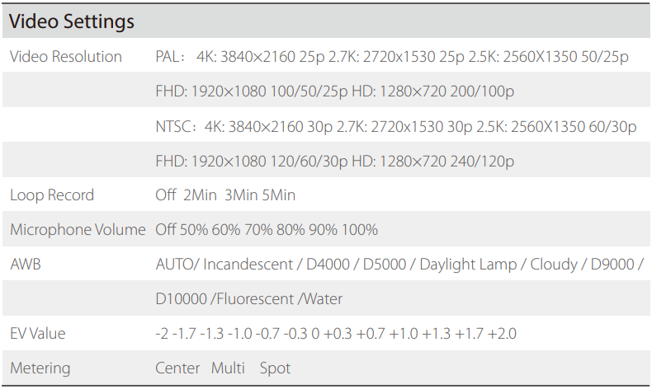Screen dimensions: 652x389
Task: Click the Loop Record label
Action: (x=52, y=195)
